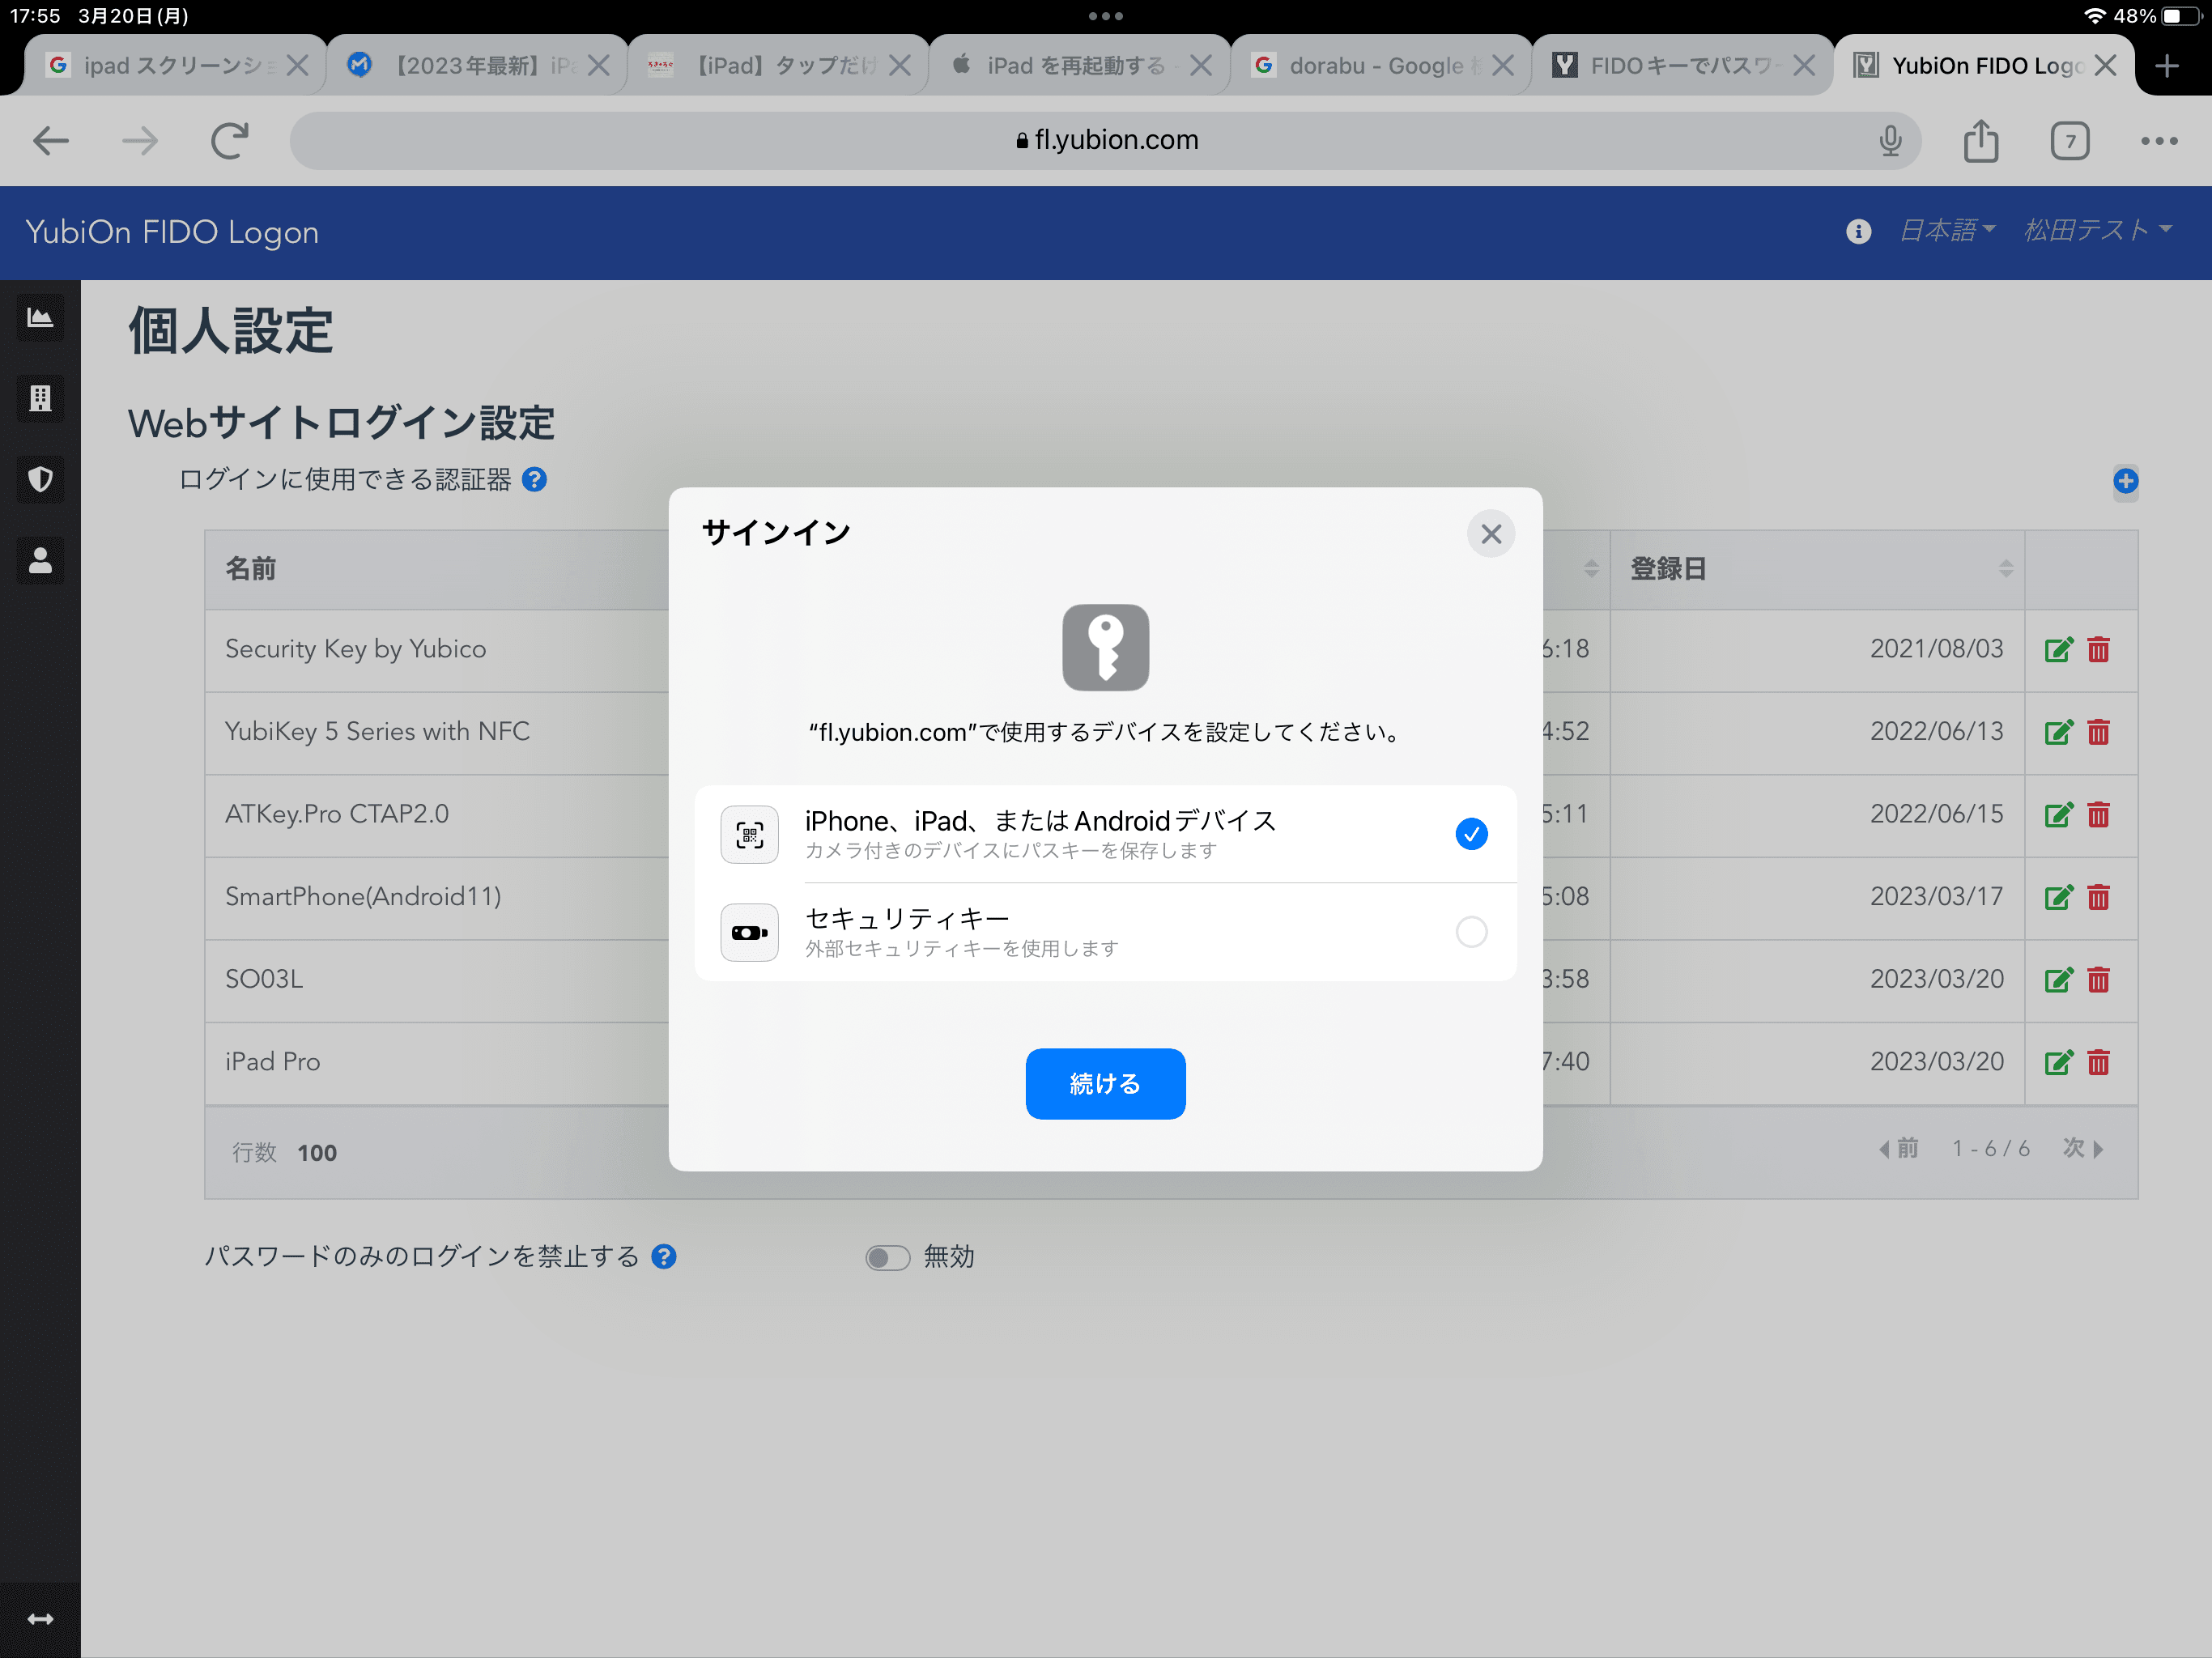The width and height of the screenshot is (2212, 1658).
Task: Open the shield icon in sidebar
Action: click(40, 480)
